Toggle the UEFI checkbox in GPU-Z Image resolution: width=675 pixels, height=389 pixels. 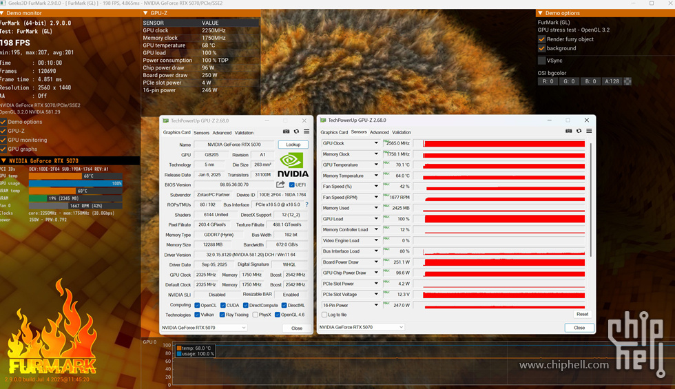(x=292, y=185)
